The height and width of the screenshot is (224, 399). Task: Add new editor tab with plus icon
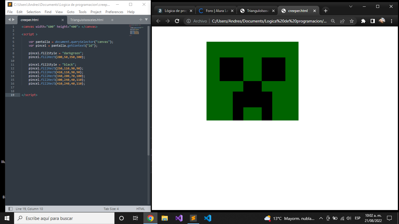[141, 20]
